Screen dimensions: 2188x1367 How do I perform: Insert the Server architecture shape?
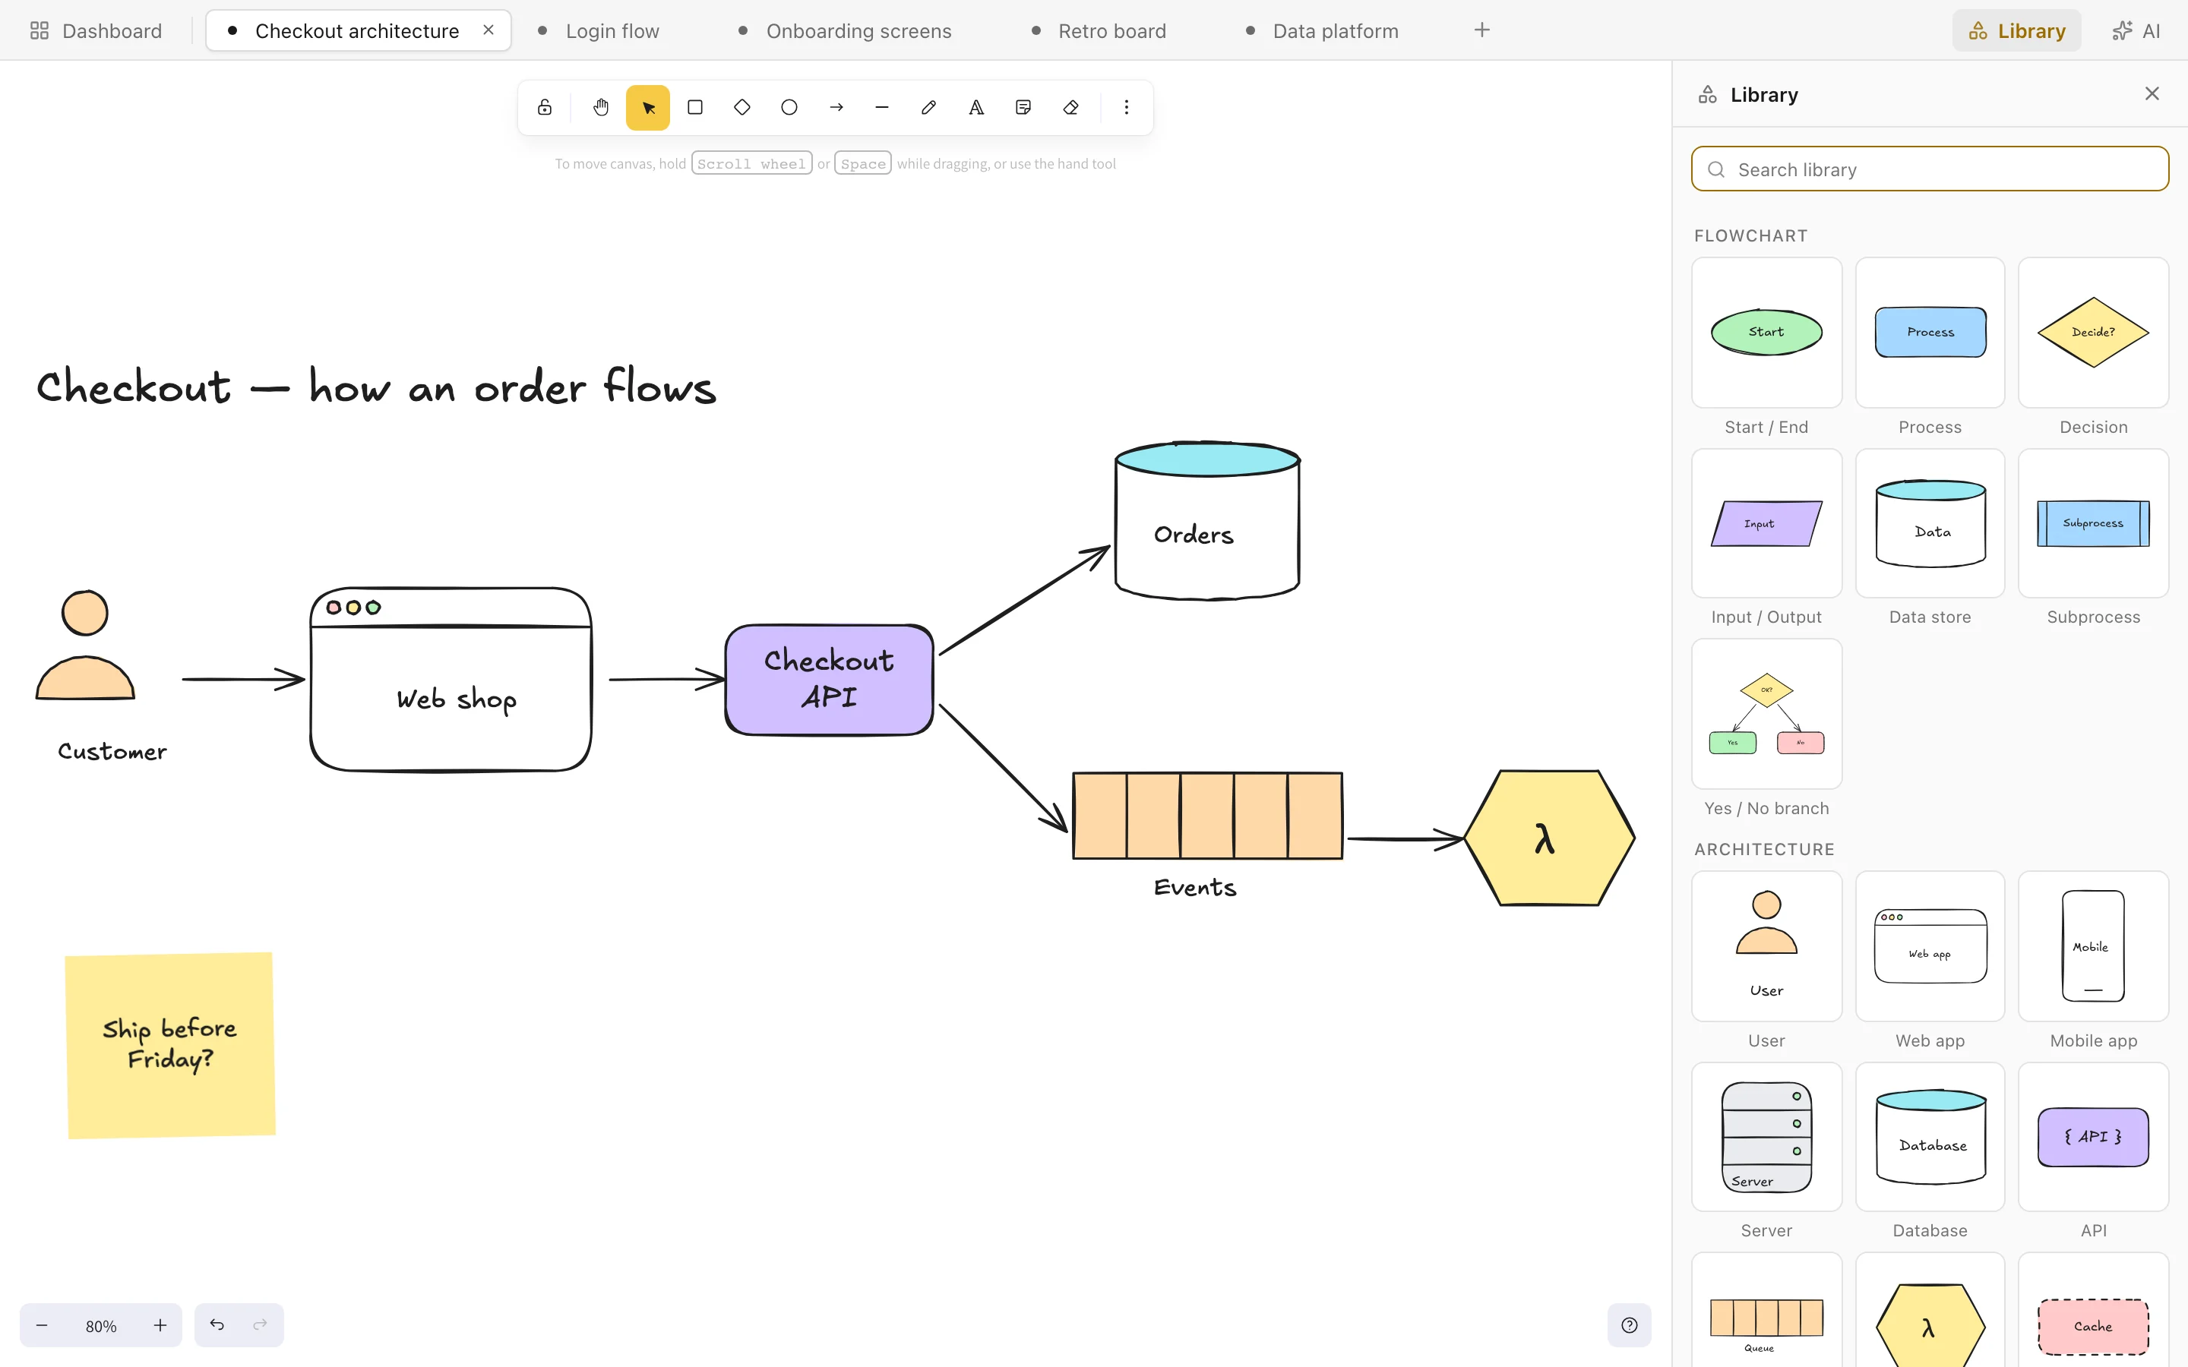tap(1766, 1136)
